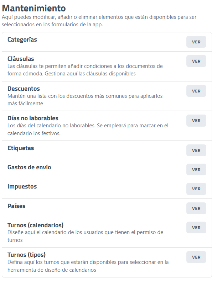Image resolution: width=217 pixels, height=281 pixels.
Task: Select the Turnos (calendarios) title
Action: tap(35, 225)
